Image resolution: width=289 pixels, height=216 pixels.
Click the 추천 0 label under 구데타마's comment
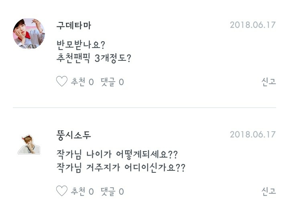click(82, 82)
